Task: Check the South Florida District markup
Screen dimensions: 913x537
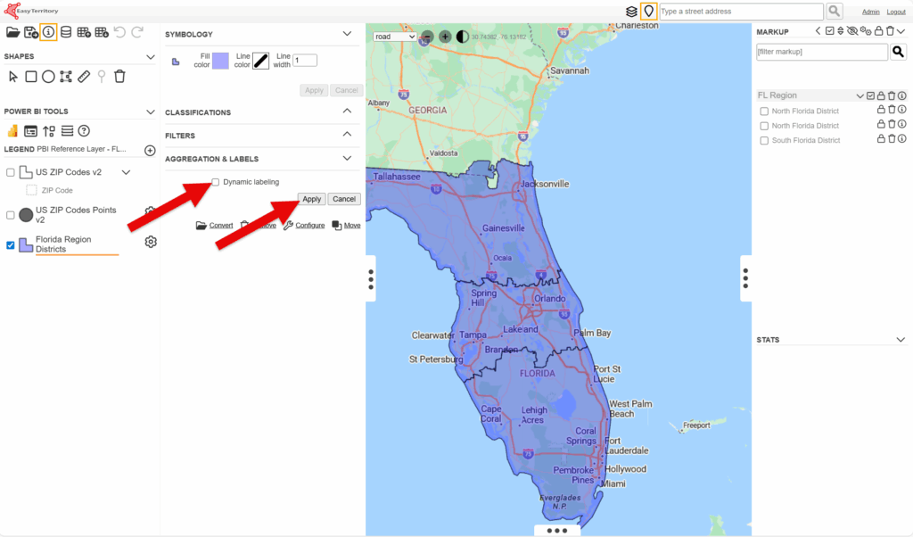Action: 764,141
